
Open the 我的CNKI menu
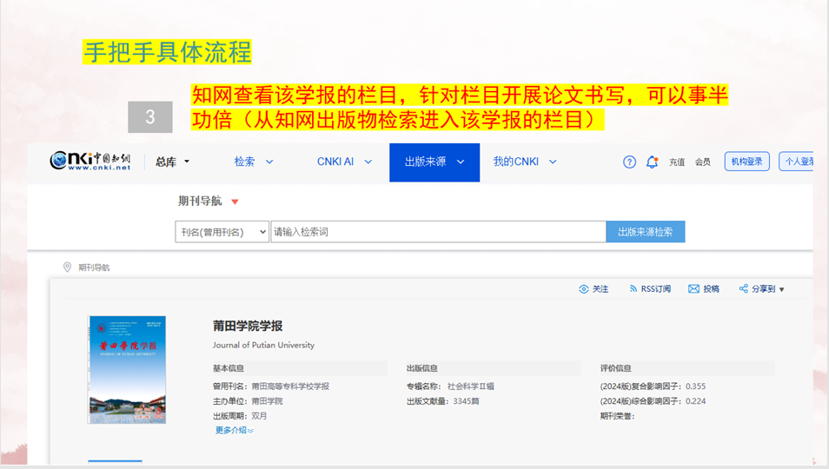[x=525, y=162]
